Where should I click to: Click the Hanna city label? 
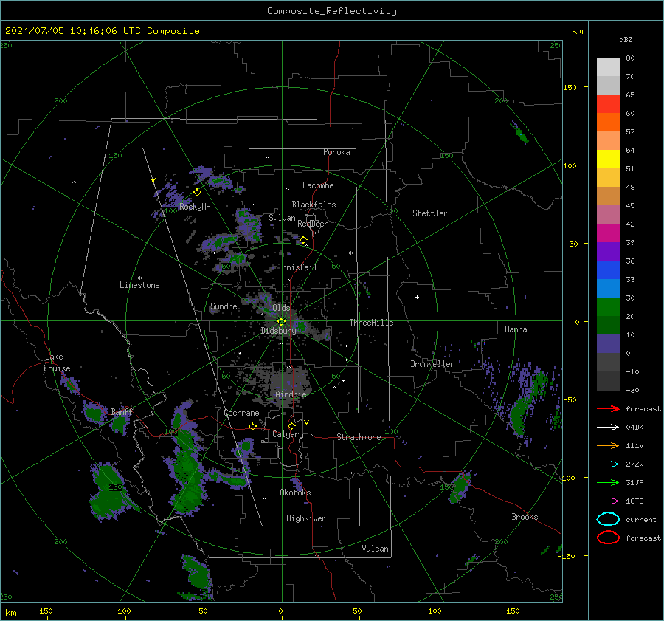coord(516,329)
